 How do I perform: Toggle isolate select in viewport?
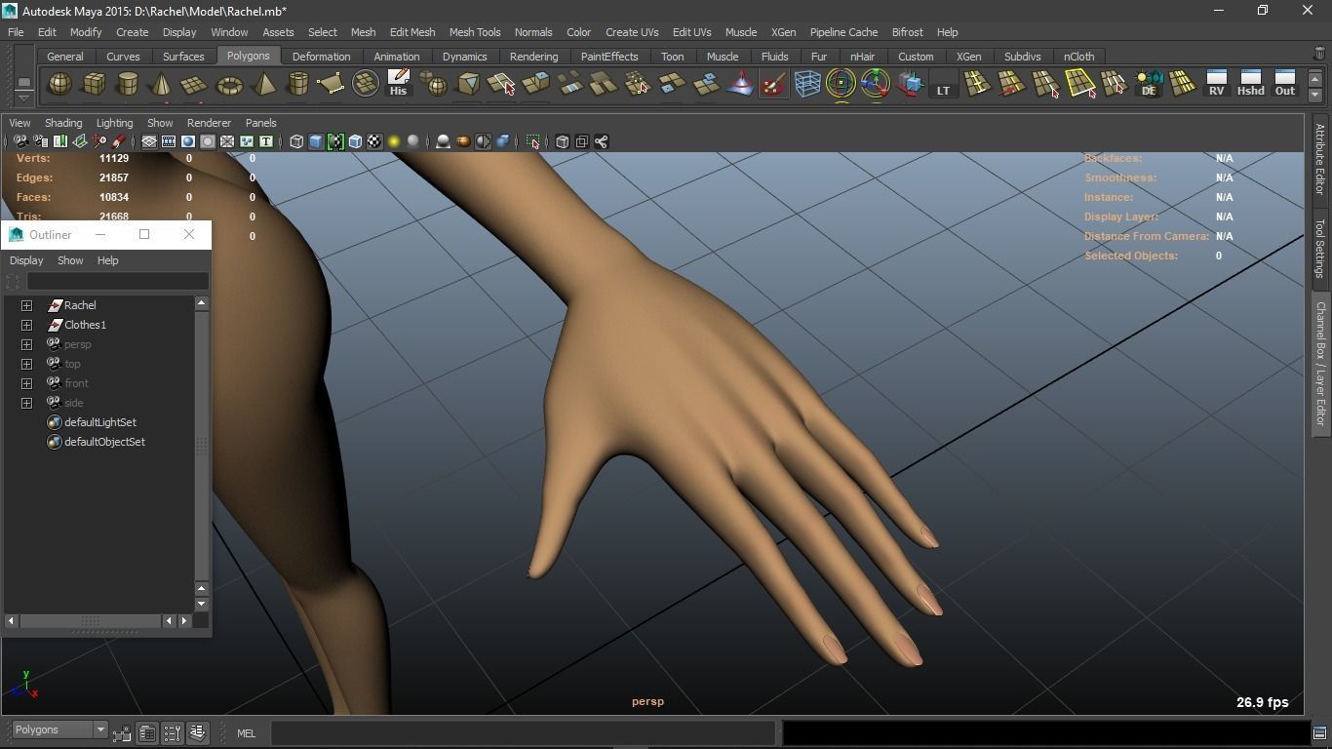(532, 141)
